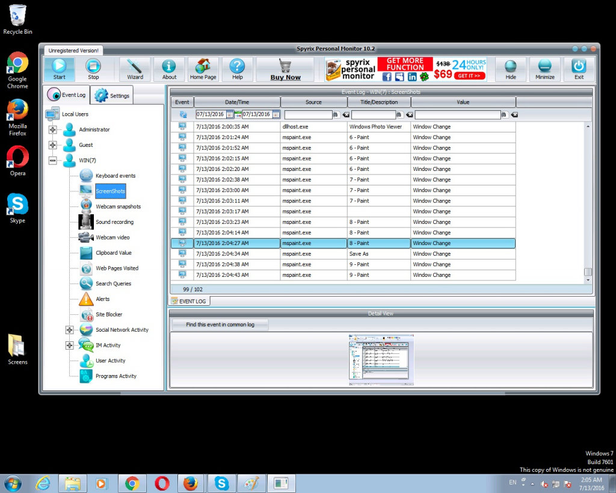
Task: Click the Start monitoring button
Action: (x=59, y=69)
